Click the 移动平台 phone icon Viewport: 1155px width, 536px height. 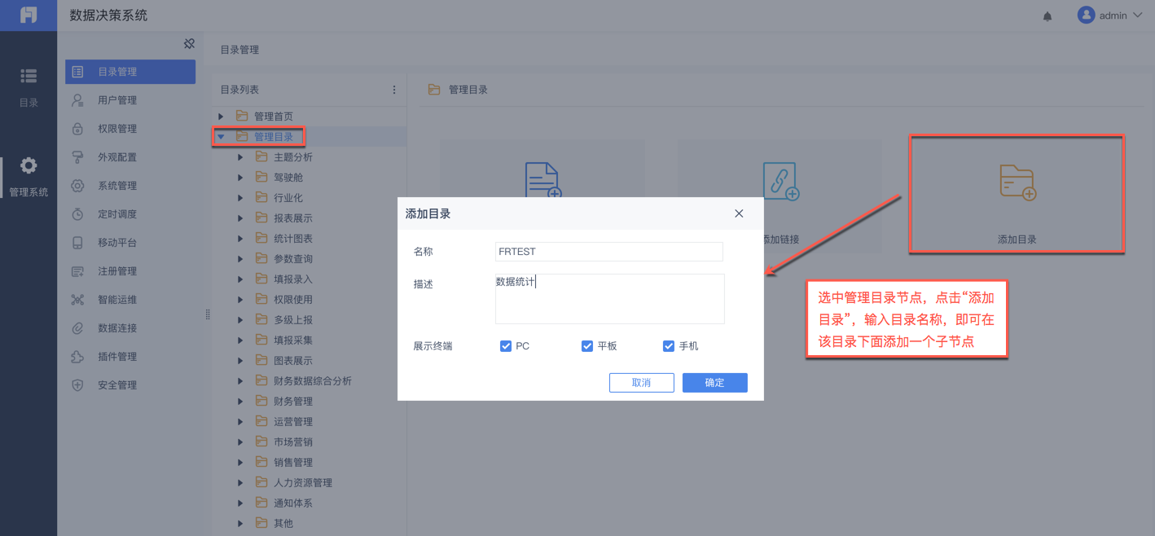click(77, 243)
